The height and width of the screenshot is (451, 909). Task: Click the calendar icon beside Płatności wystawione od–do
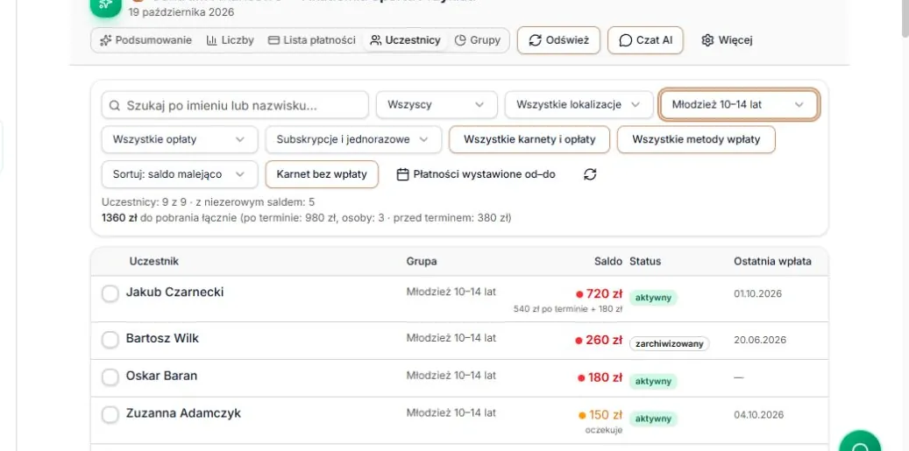tap(403, 174)
